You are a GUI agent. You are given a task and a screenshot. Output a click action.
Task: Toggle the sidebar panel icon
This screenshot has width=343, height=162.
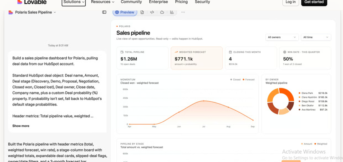104,12
